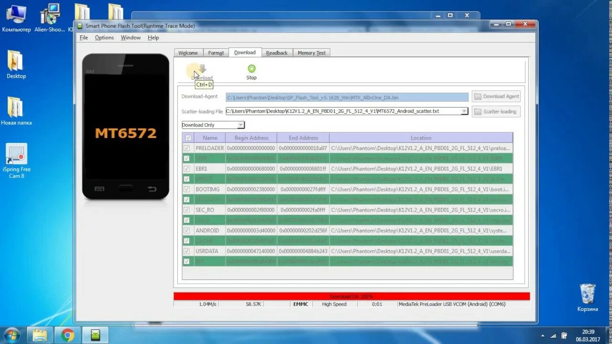Click the 0:01 elapsed time entry
The image size is (612, 344).
coord(377,304)
